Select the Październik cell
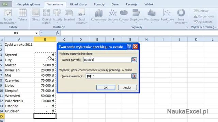218x122 pixels. [x=19, y=101]
